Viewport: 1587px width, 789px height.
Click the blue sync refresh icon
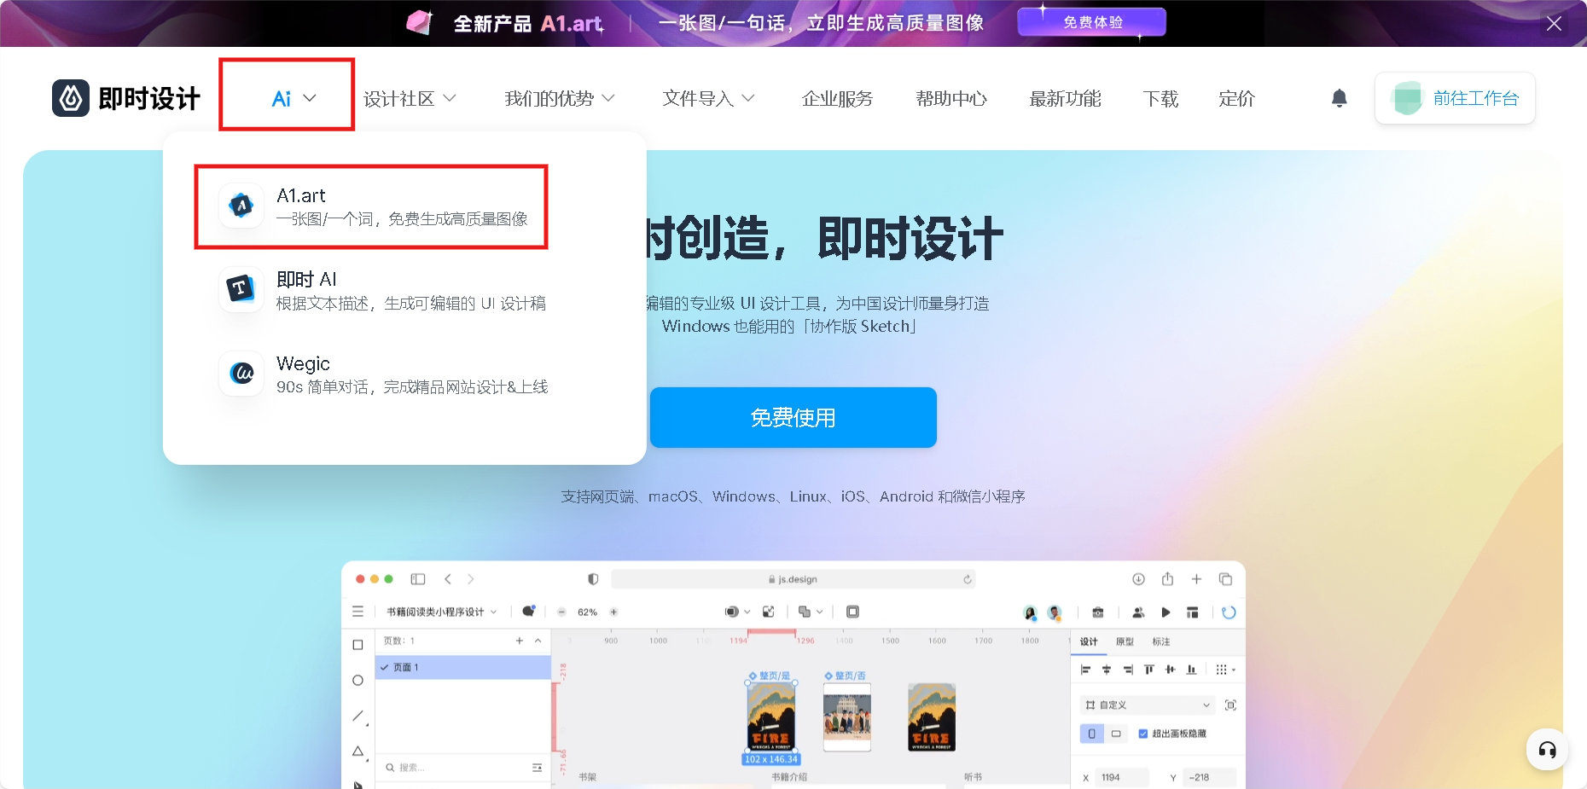(1229, 612)
